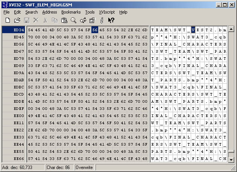Open the Help menu
This screenshot has width=237, height=172.
123,12
